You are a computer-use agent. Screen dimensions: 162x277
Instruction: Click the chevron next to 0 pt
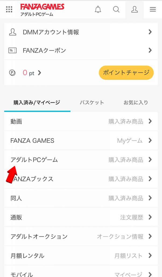point(40,73)
